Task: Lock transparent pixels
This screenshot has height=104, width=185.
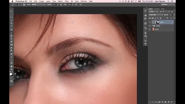Action: tap(153, 18)
